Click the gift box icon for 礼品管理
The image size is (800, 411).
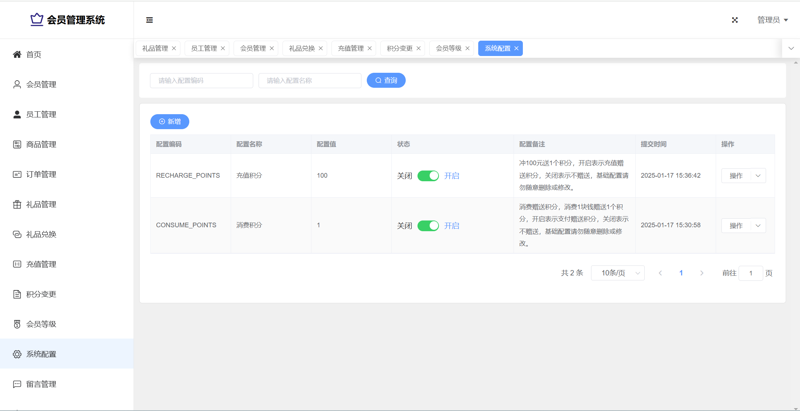tap(17, 204)
